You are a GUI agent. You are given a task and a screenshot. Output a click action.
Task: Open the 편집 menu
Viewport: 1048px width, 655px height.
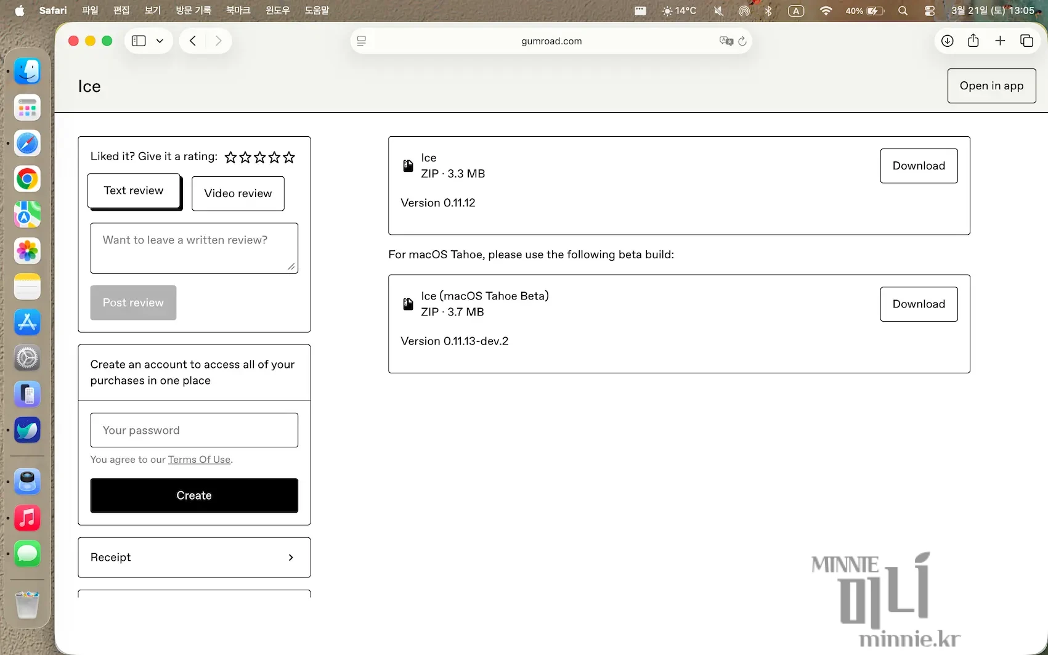[121, 10]
